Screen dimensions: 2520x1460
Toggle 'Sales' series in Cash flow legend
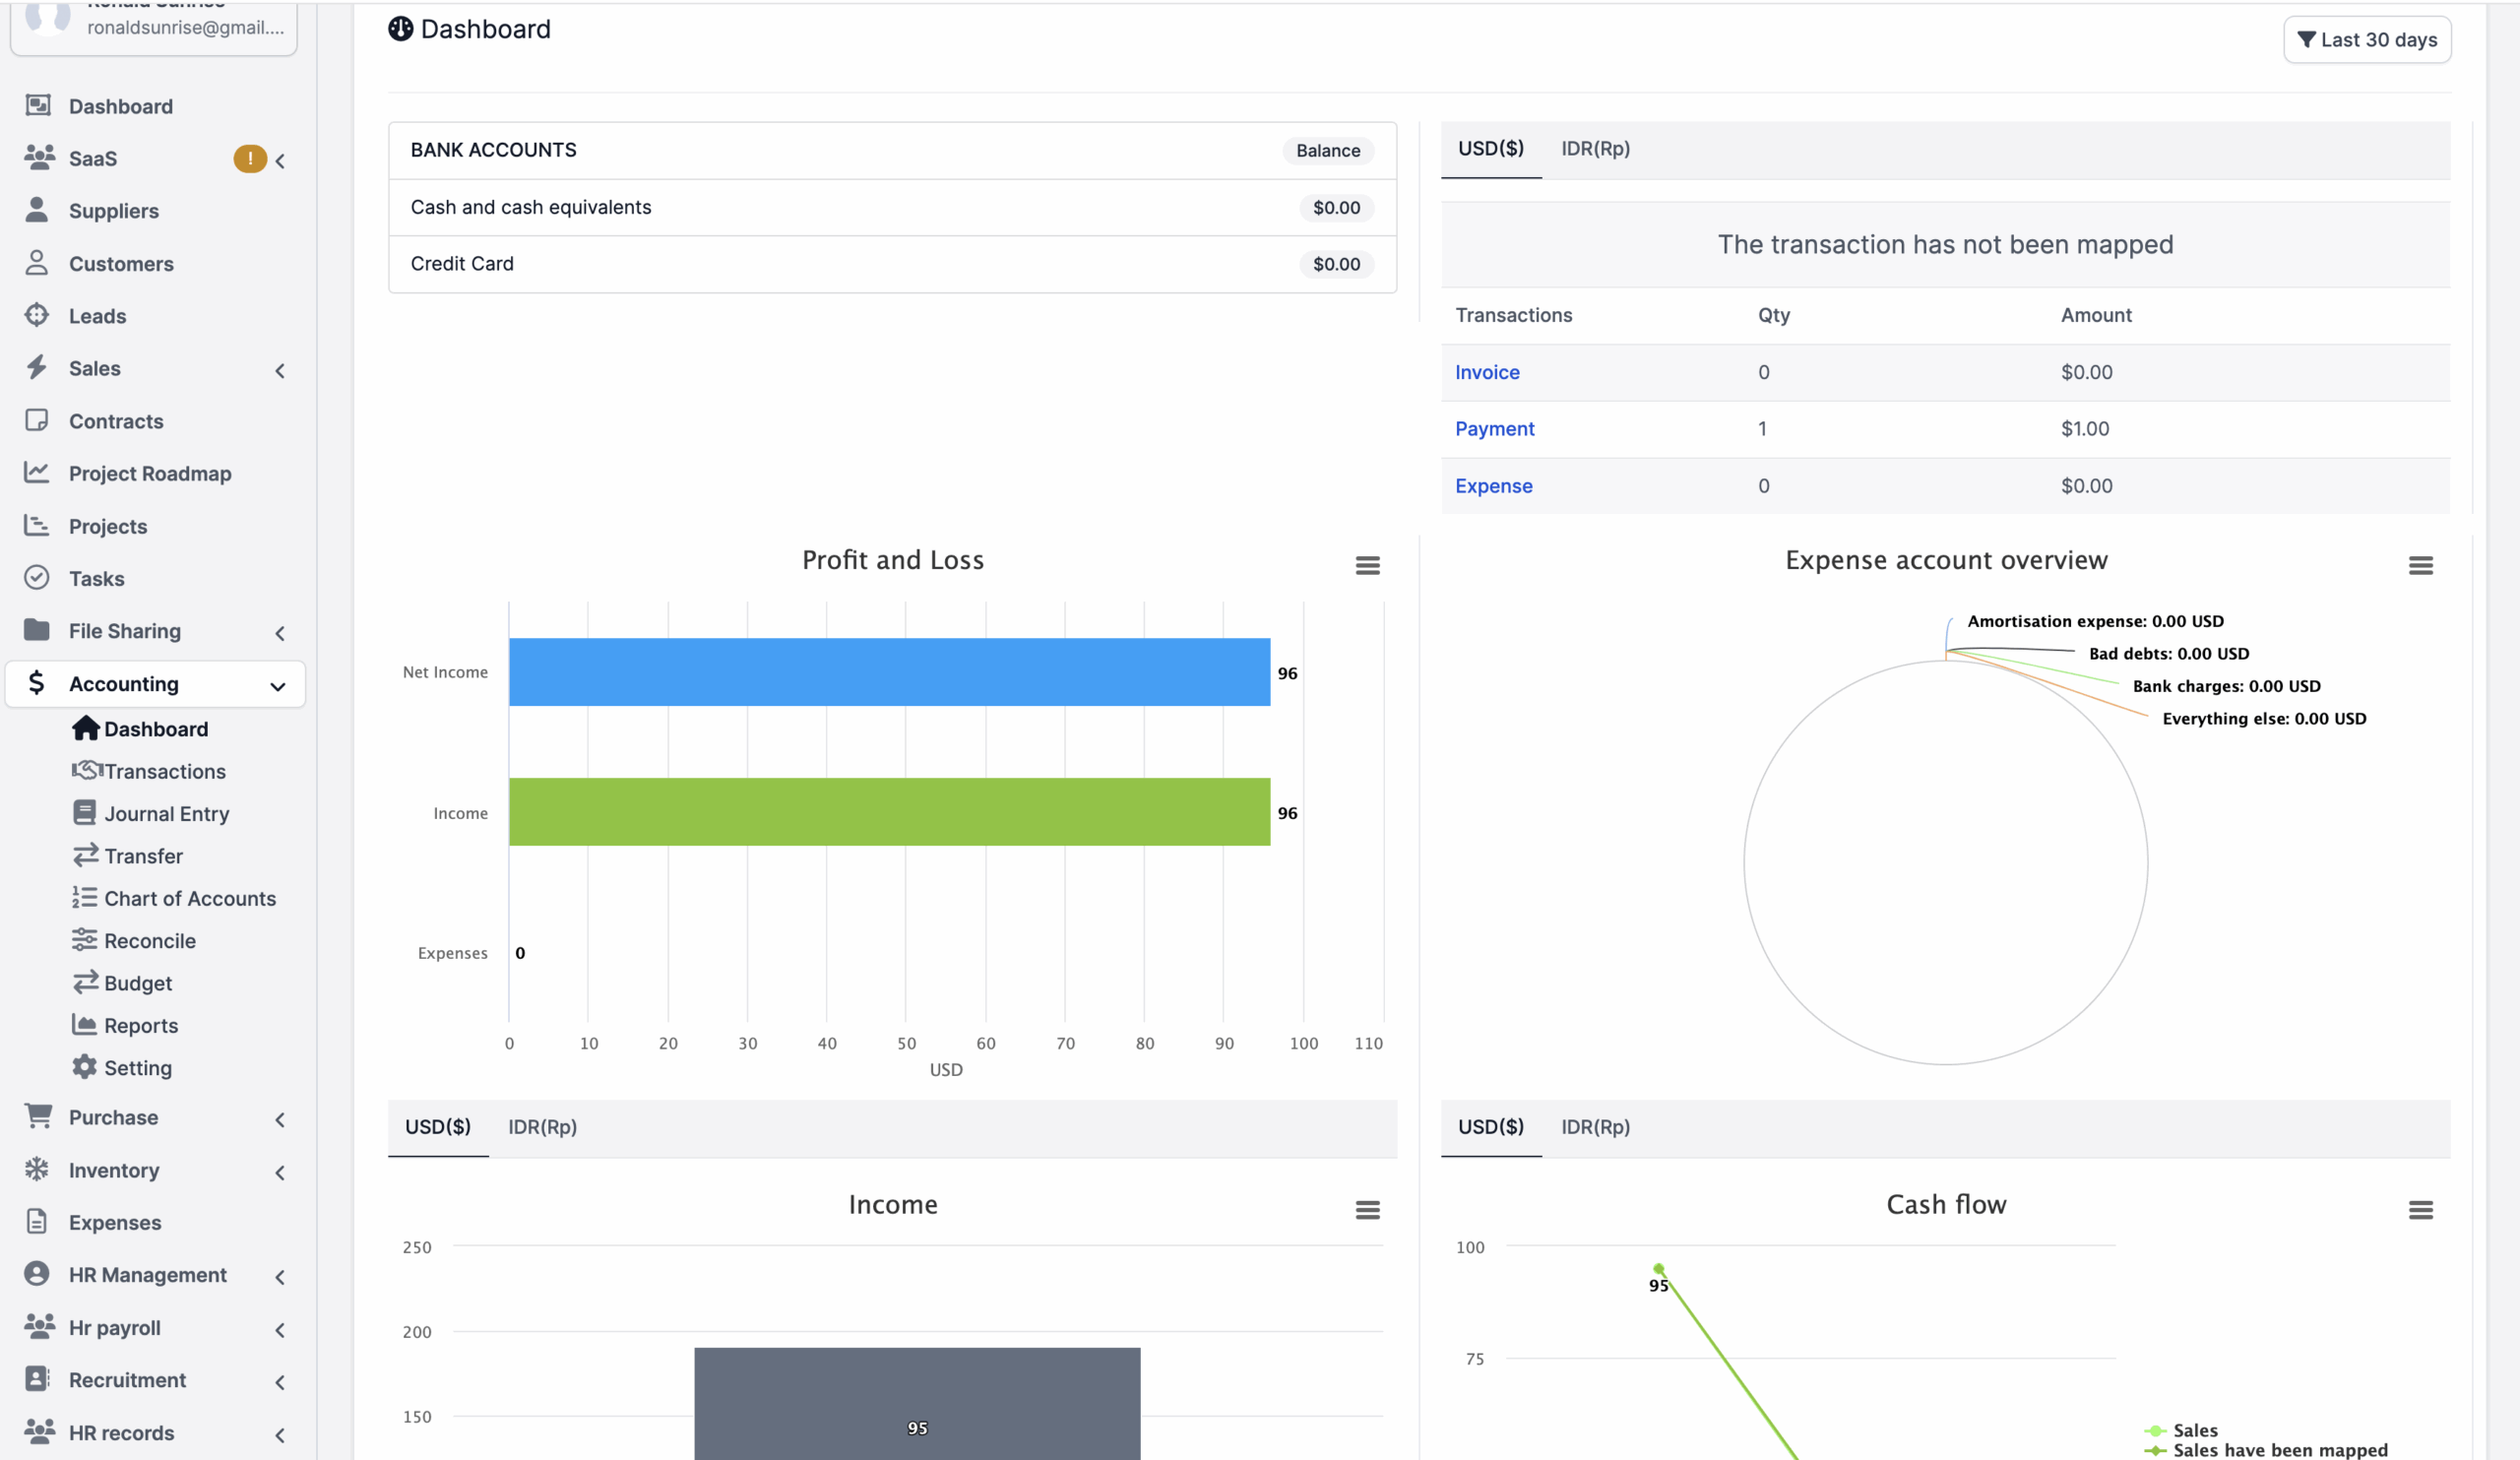tap(2194, 1430)
